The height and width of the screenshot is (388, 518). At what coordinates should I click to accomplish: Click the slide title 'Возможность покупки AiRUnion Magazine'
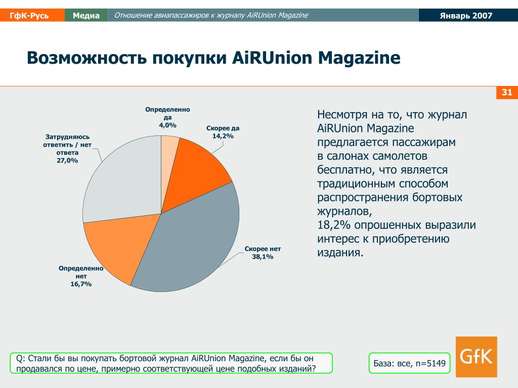coord(213,58)
